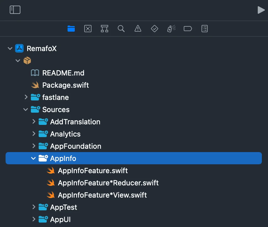
Task: Collapse the Sources folder
Action: coord(26,110)
